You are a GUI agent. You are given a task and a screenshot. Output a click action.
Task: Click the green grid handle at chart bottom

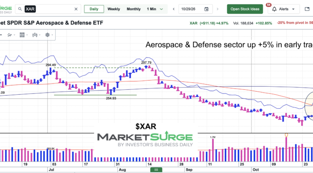tap(156, 170)
